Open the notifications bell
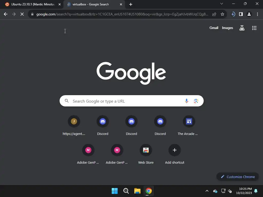 coord(256,191)
